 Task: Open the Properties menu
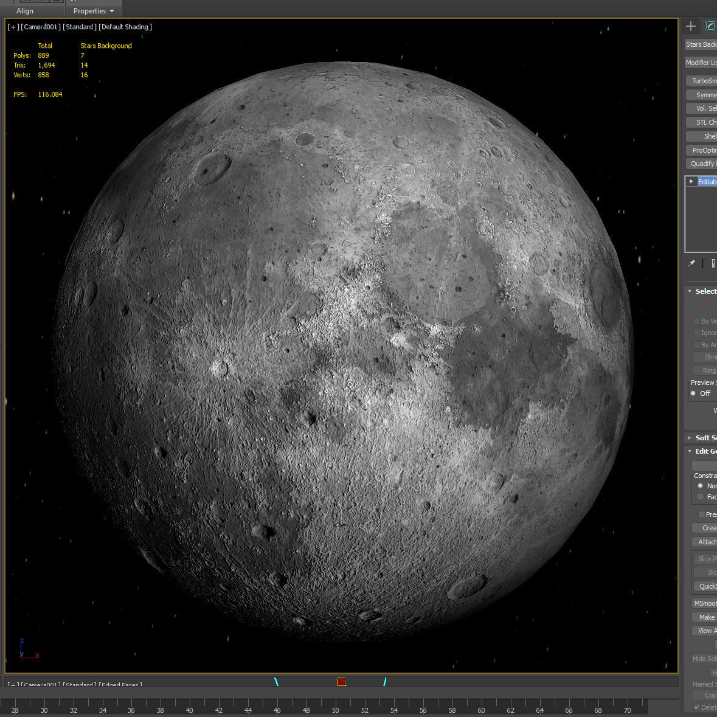click(93, 10)
